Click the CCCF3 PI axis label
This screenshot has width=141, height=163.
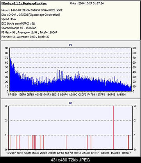pos(82,95)
